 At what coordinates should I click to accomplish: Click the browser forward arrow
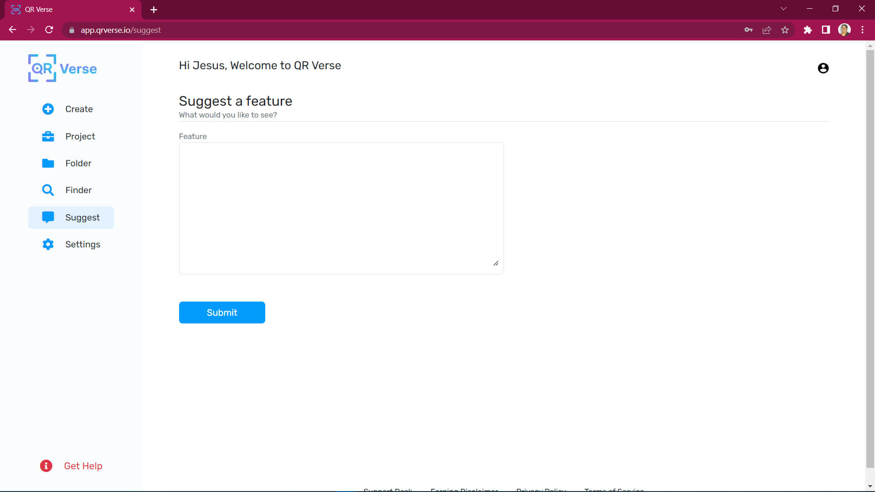pyautogui.click(x=31, y=30)
